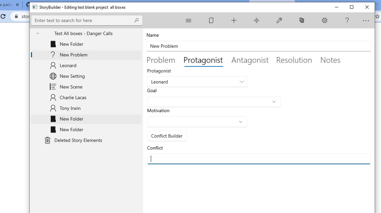Open the question mark help icon

(x=347, y=20)
